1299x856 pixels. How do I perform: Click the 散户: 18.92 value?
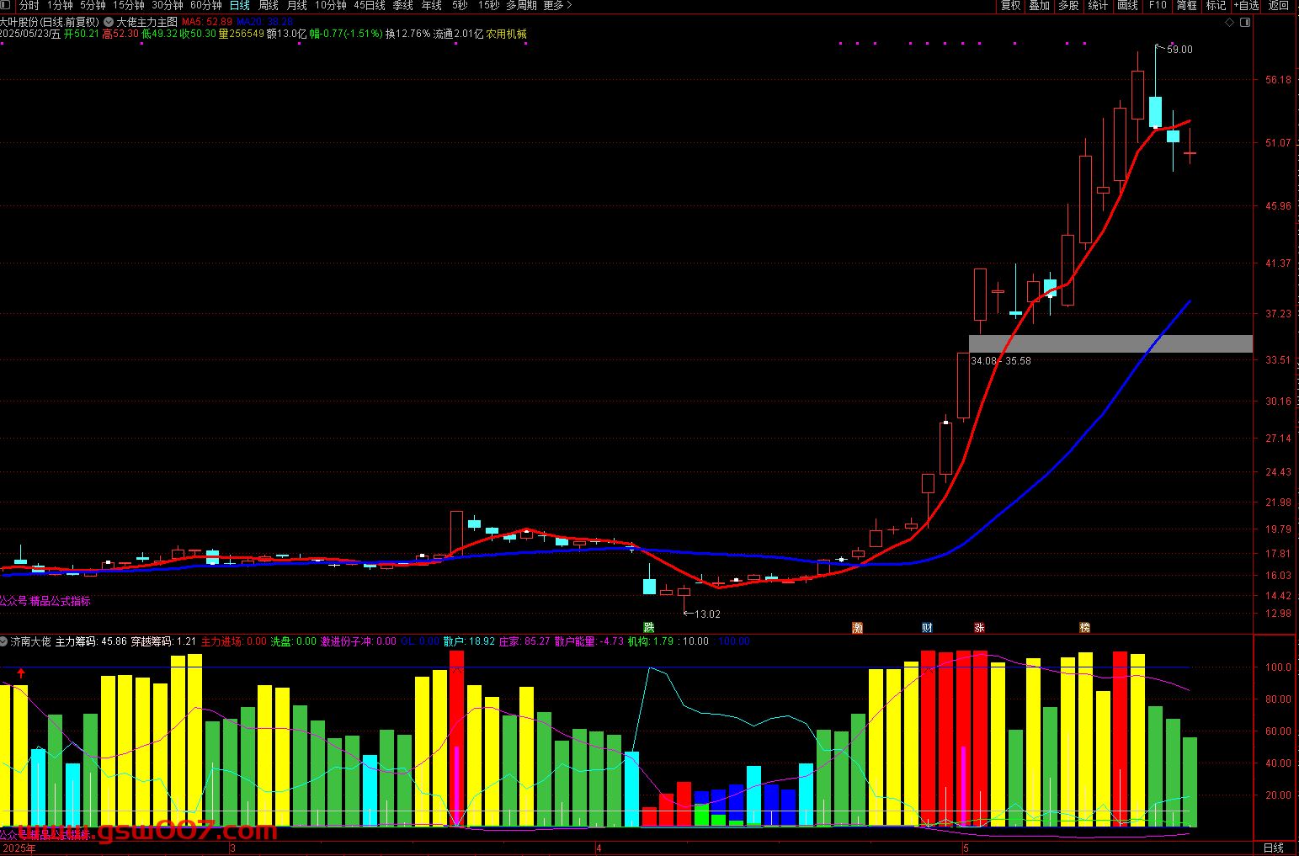tap(470, 641)
